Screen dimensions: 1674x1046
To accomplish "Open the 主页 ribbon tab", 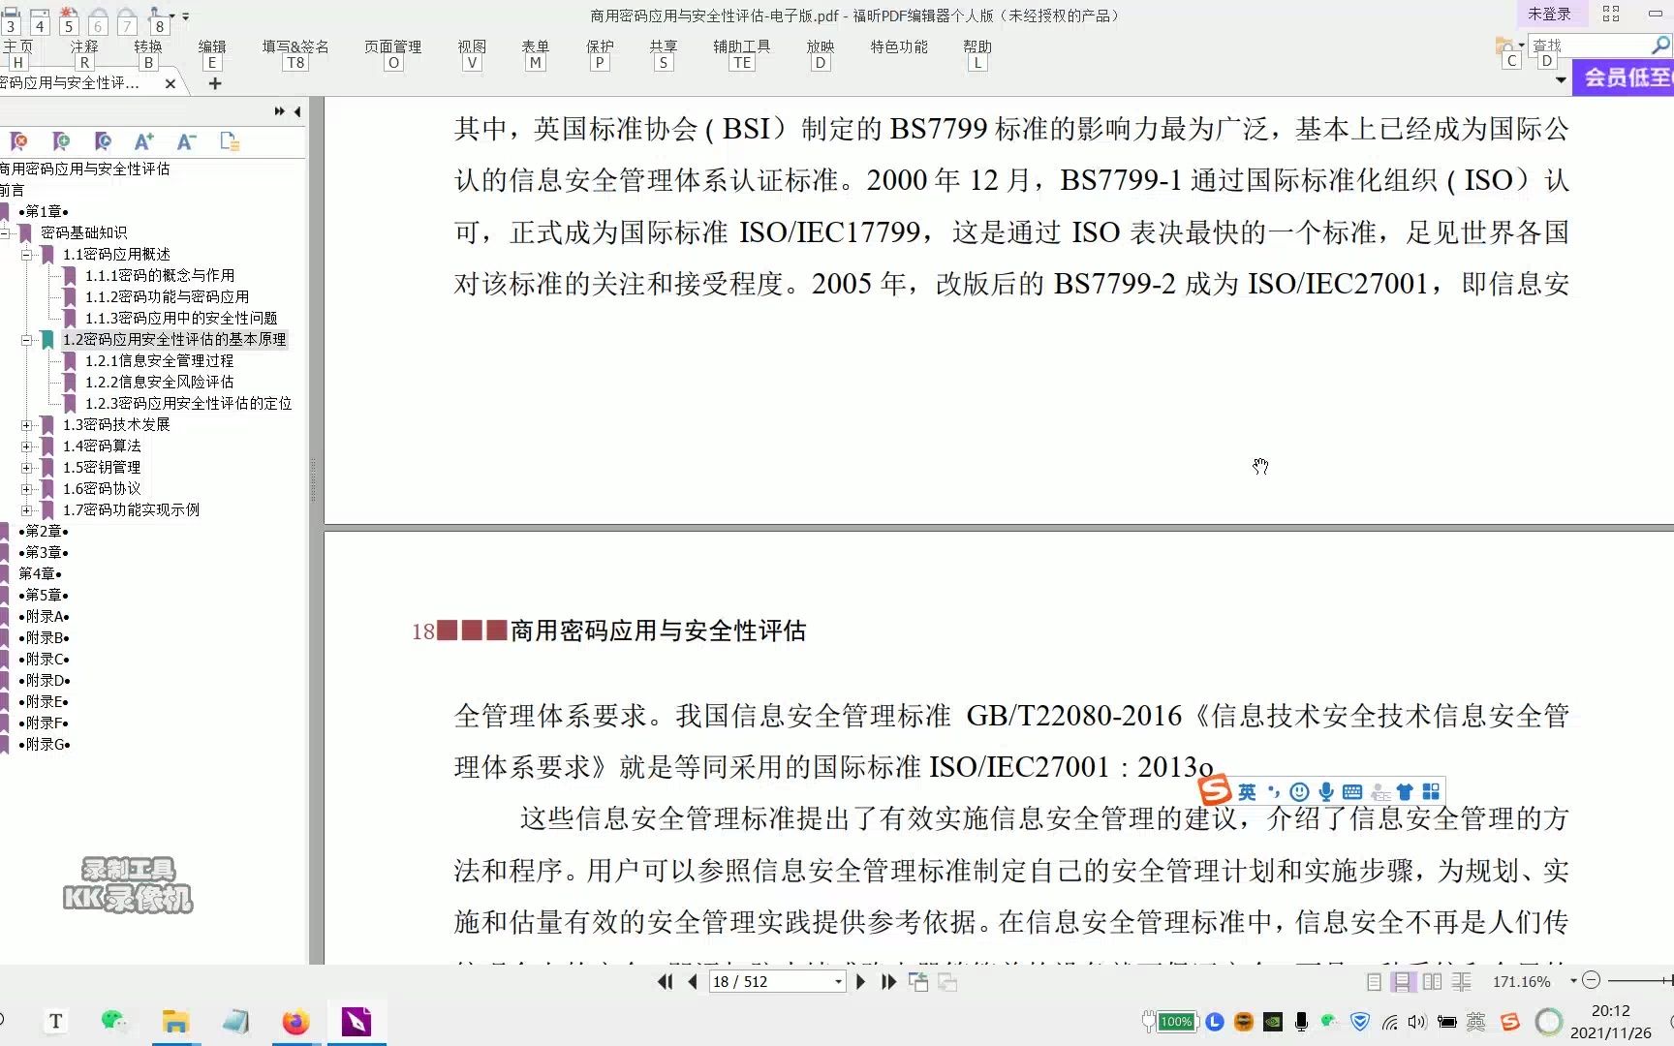I will [x=17, y=46].
